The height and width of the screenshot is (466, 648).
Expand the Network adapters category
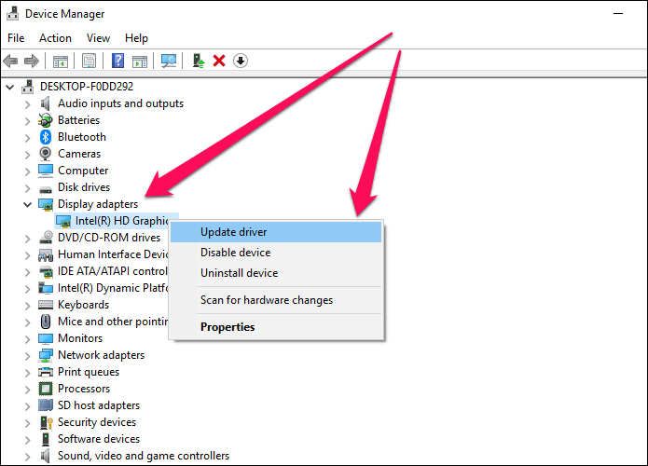coord(27,355)
